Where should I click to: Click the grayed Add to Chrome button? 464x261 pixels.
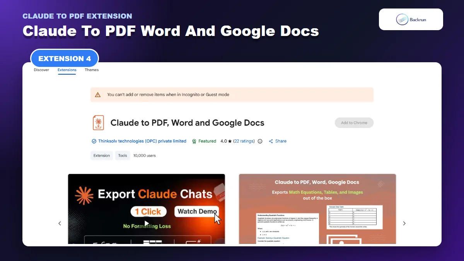(354, 123)
